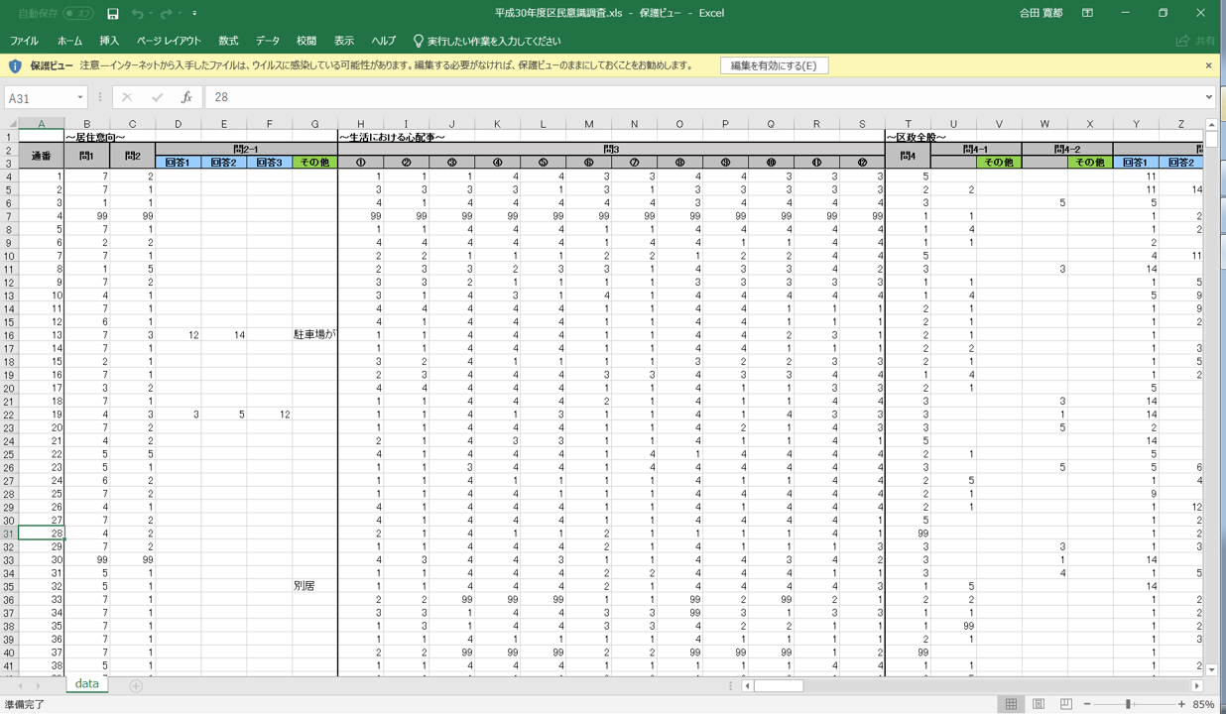Select the row 31 header
The image size is (1226, 714).
[x=9, y=534]
